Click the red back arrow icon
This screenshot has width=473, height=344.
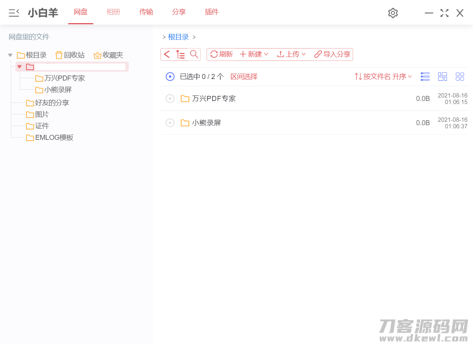point(167,54)
